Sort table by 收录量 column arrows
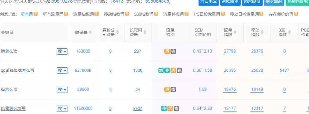 point(90,32)
